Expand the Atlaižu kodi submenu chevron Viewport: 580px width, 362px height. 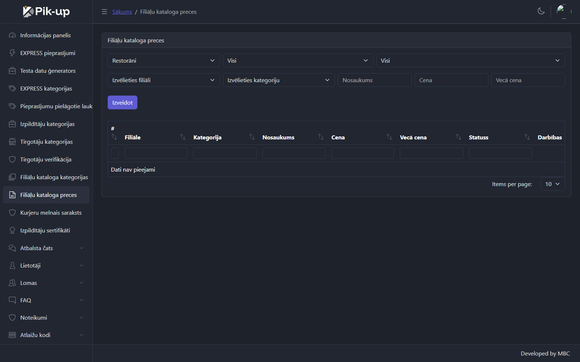tap(82, 335)
